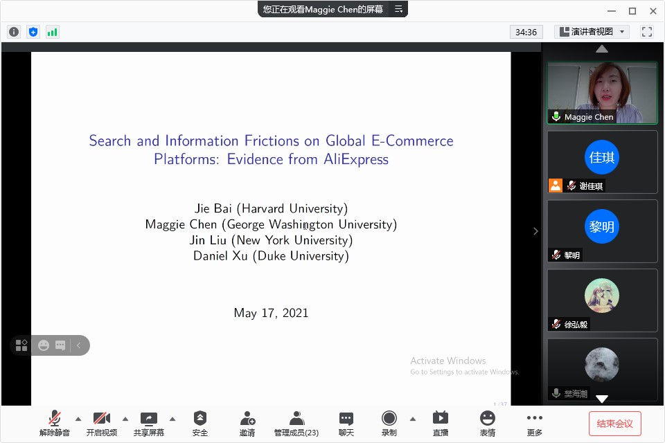Open the 安全 security menu
Image resolution: width=665 pixels, height=443 pixels.
tap(200, 423)
